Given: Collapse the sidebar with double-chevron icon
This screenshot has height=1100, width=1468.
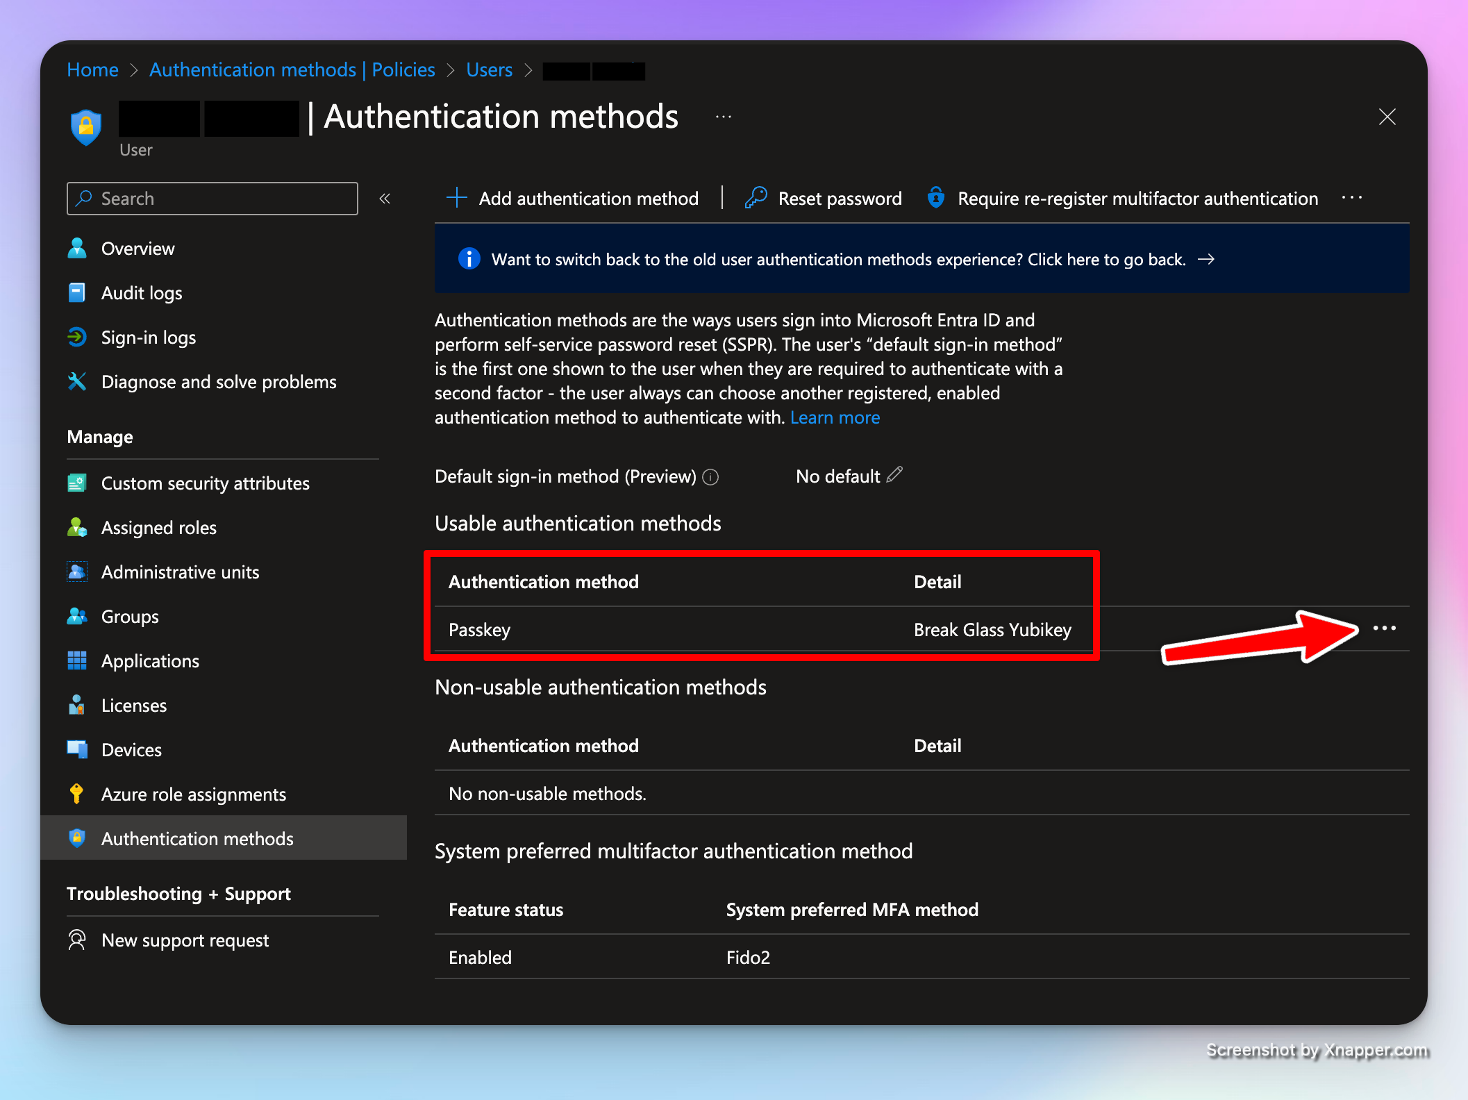Looking at the screenshot, I should point(385,199).
